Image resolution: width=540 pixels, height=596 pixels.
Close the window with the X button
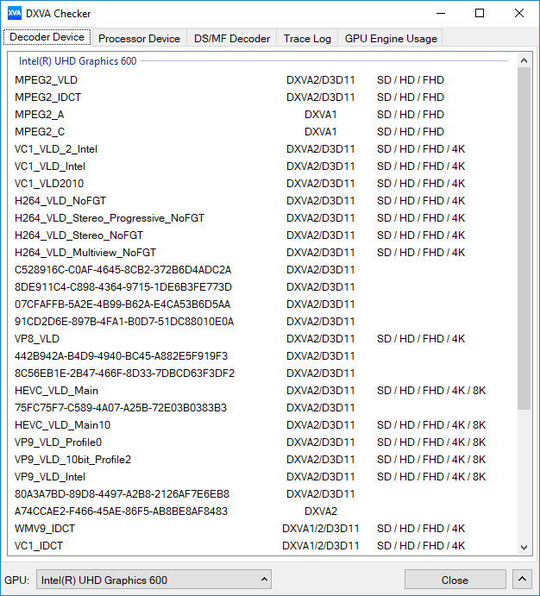pyautogui.click(x=519, y=13)
